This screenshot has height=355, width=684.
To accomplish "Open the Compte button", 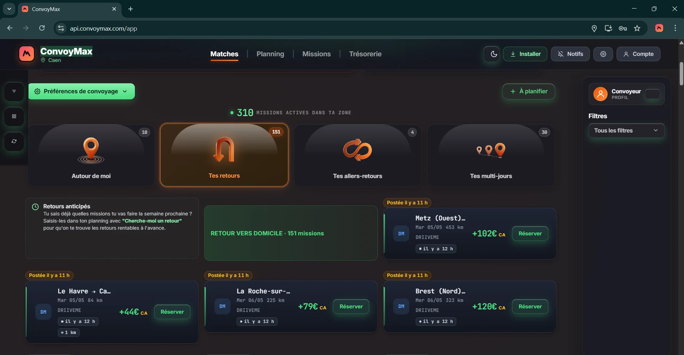I will click(638, 54).
